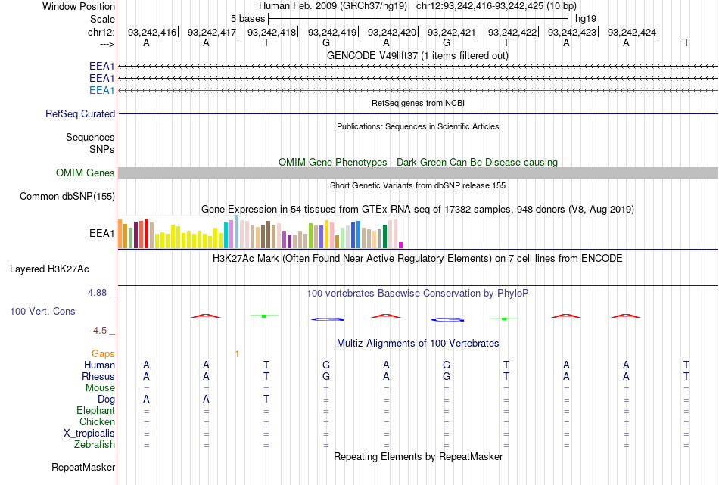The height and width of the screenshot is (485, 719).
Task: Click red PhyloP peak under 93,242,424
Action: [x=625, y=316]
